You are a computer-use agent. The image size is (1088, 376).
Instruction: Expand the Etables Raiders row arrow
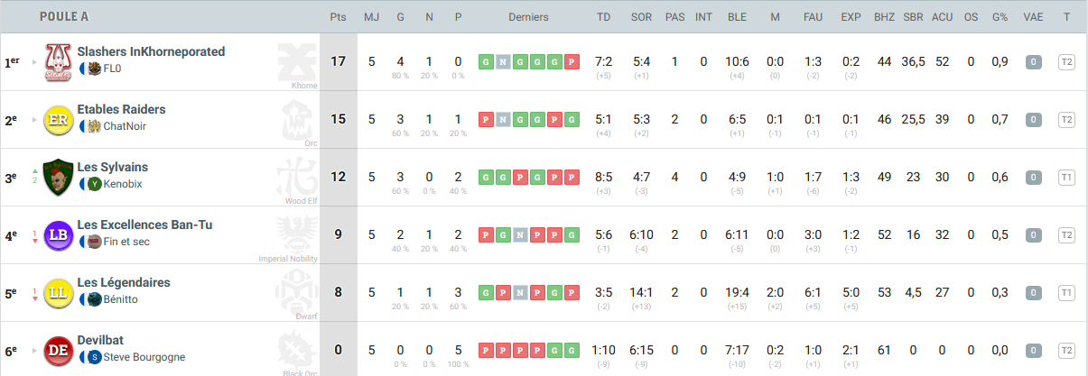(35, 120)
